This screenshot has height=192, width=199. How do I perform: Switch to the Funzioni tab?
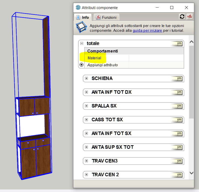(106, 17)
